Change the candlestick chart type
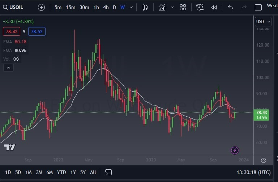 click(x=145, y=8)
